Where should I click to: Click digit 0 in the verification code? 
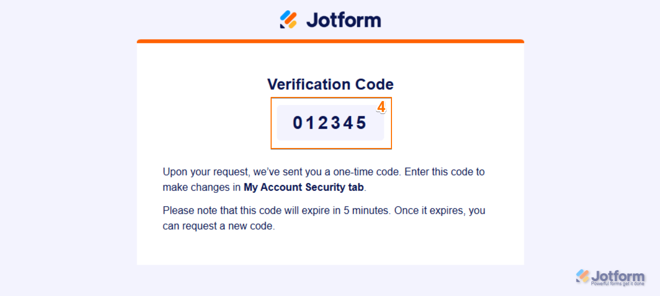(x=297, y=123)
